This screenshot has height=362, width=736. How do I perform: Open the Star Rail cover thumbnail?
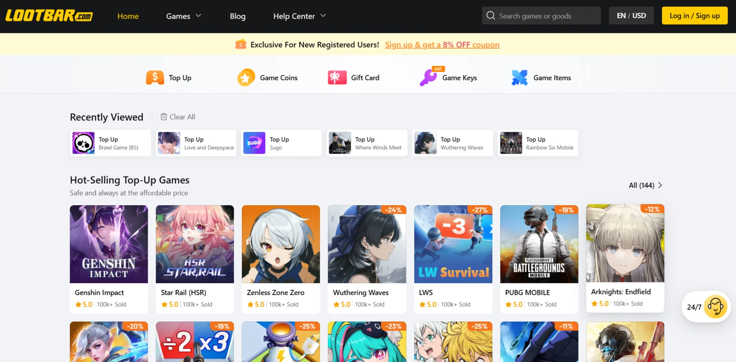click(x=195, y=244)
